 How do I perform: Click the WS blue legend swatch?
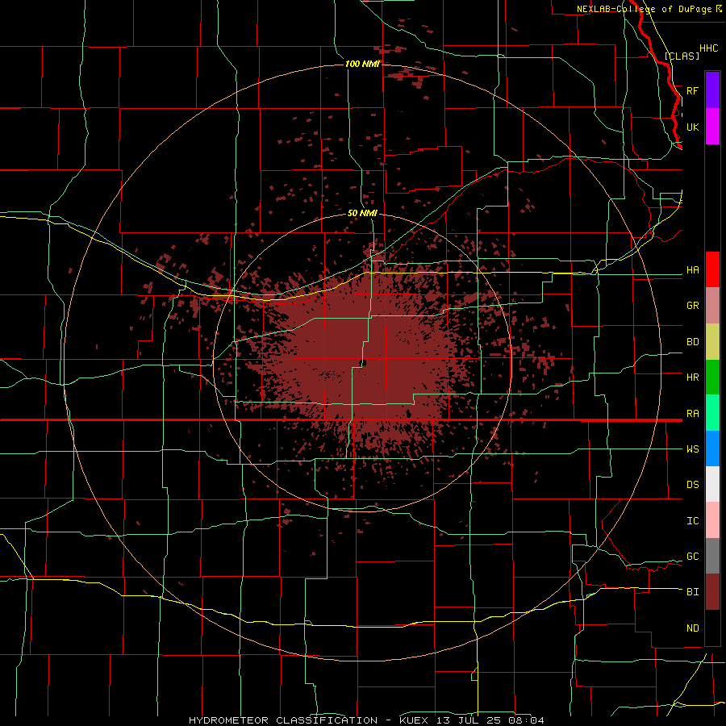click(712, 449)
